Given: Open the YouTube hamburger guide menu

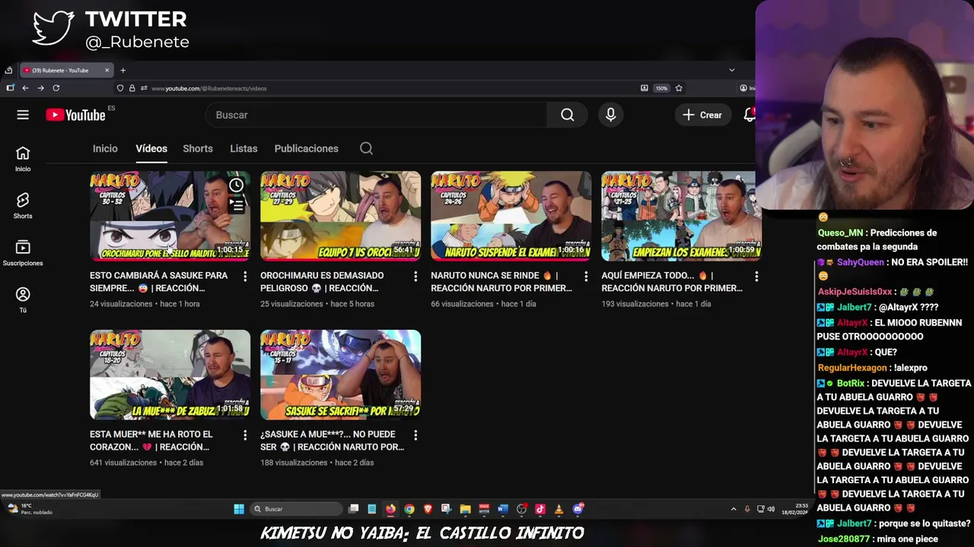Looking at the screenshot, I should coord(23,115).
